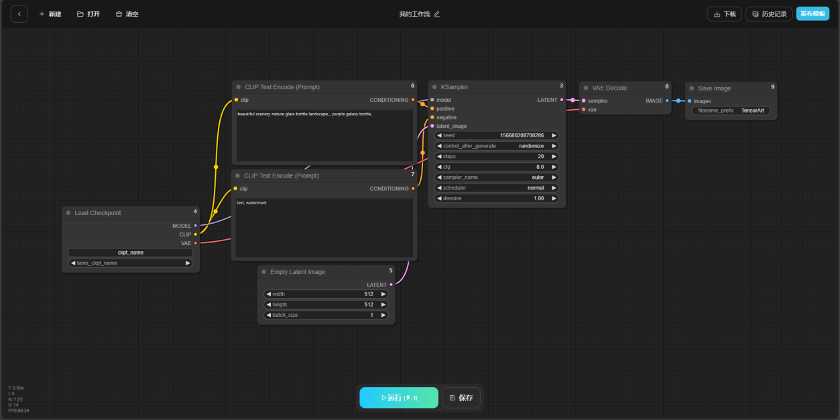Click the pencil icon beside workflow title
This screenshot has height=420, width=840.
[x=437, y=14]
